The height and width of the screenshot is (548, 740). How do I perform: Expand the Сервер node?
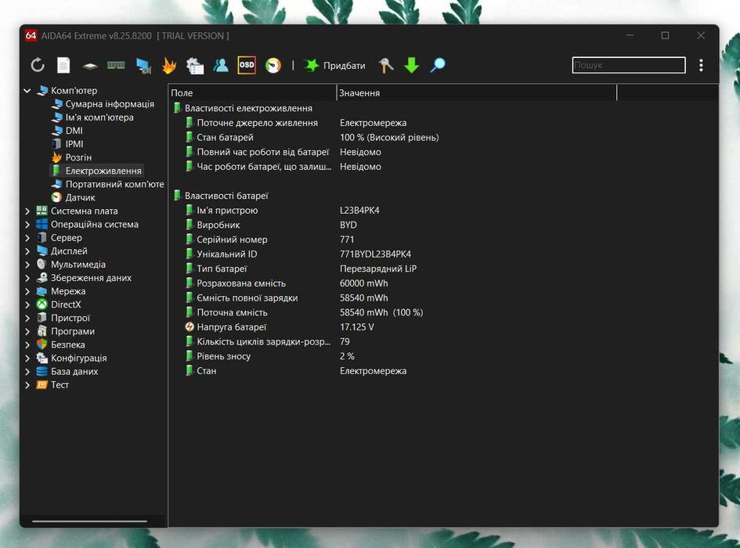tap(27, 238)
